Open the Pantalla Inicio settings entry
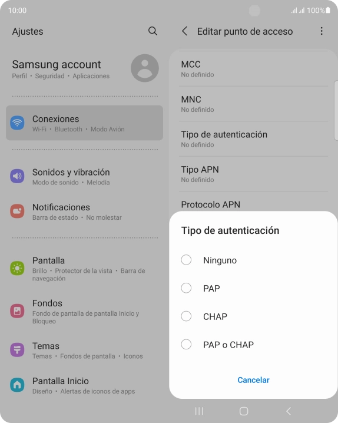 (84, 385)
